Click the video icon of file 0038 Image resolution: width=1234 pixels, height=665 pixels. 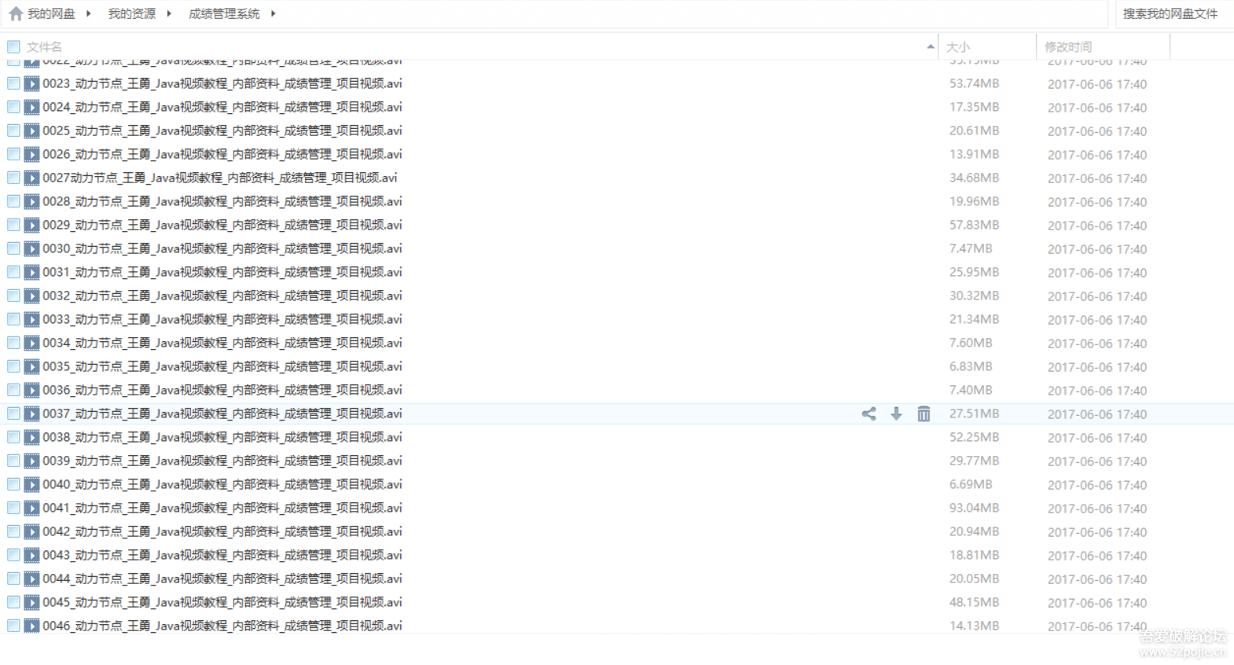[31, 437]
